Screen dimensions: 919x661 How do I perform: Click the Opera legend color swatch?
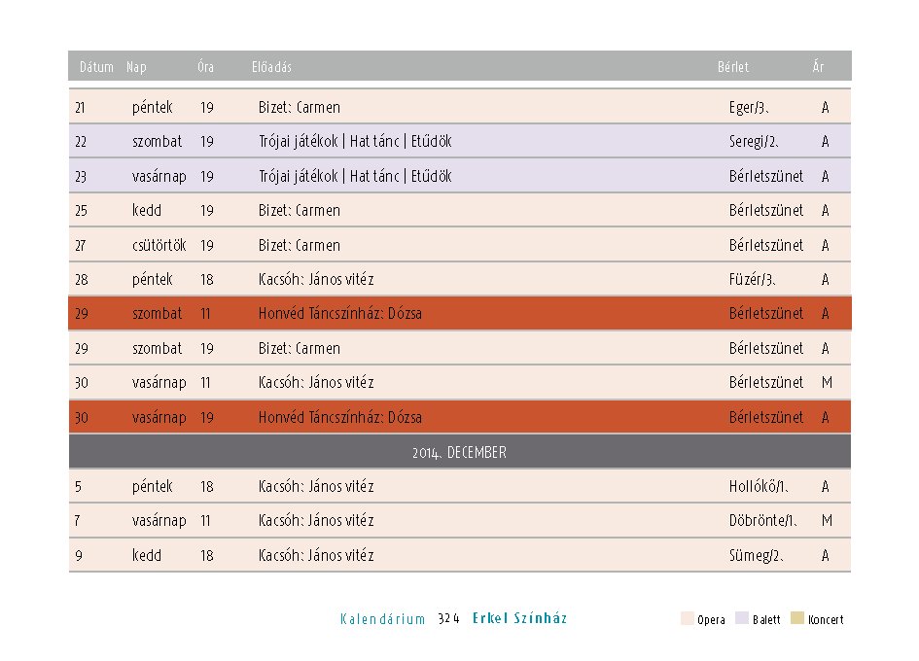tap(687, 618)
